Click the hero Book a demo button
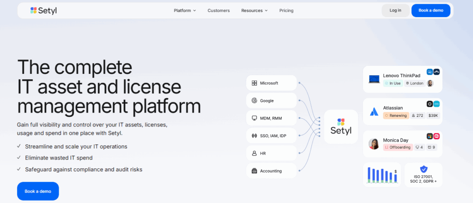This screenshot has width=473, height=203. point(38,191)
